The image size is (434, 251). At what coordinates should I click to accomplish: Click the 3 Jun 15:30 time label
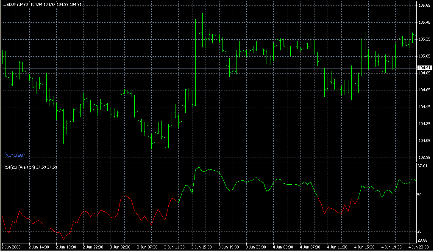tap(201, 247)
